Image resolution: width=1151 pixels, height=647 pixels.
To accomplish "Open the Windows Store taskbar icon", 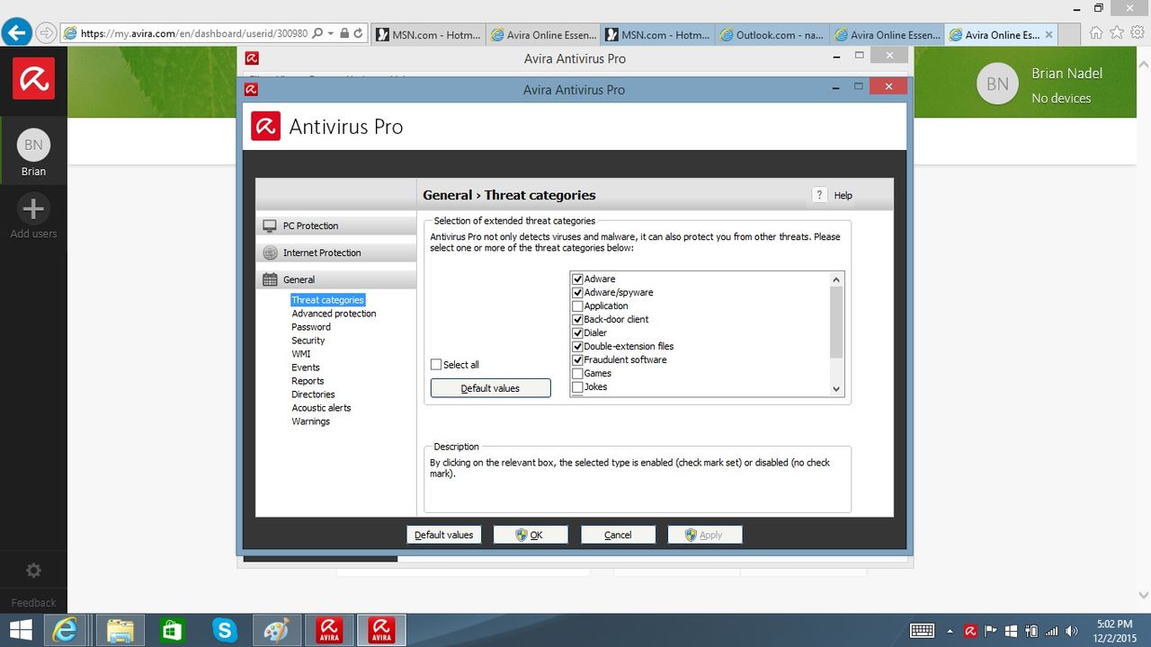I will pyautogui.click(x=172, y=631).
